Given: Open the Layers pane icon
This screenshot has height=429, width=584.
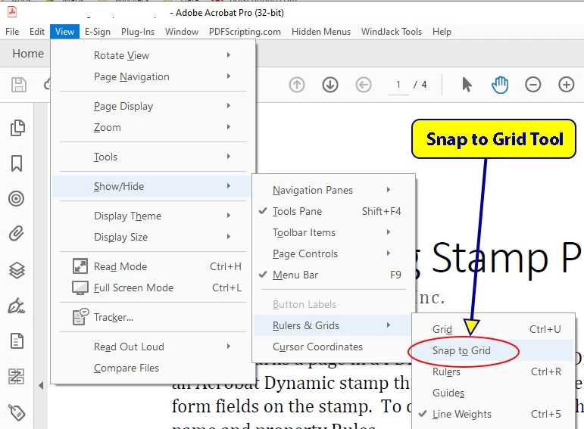Looking at the screenshot, I should pos(17,270).
